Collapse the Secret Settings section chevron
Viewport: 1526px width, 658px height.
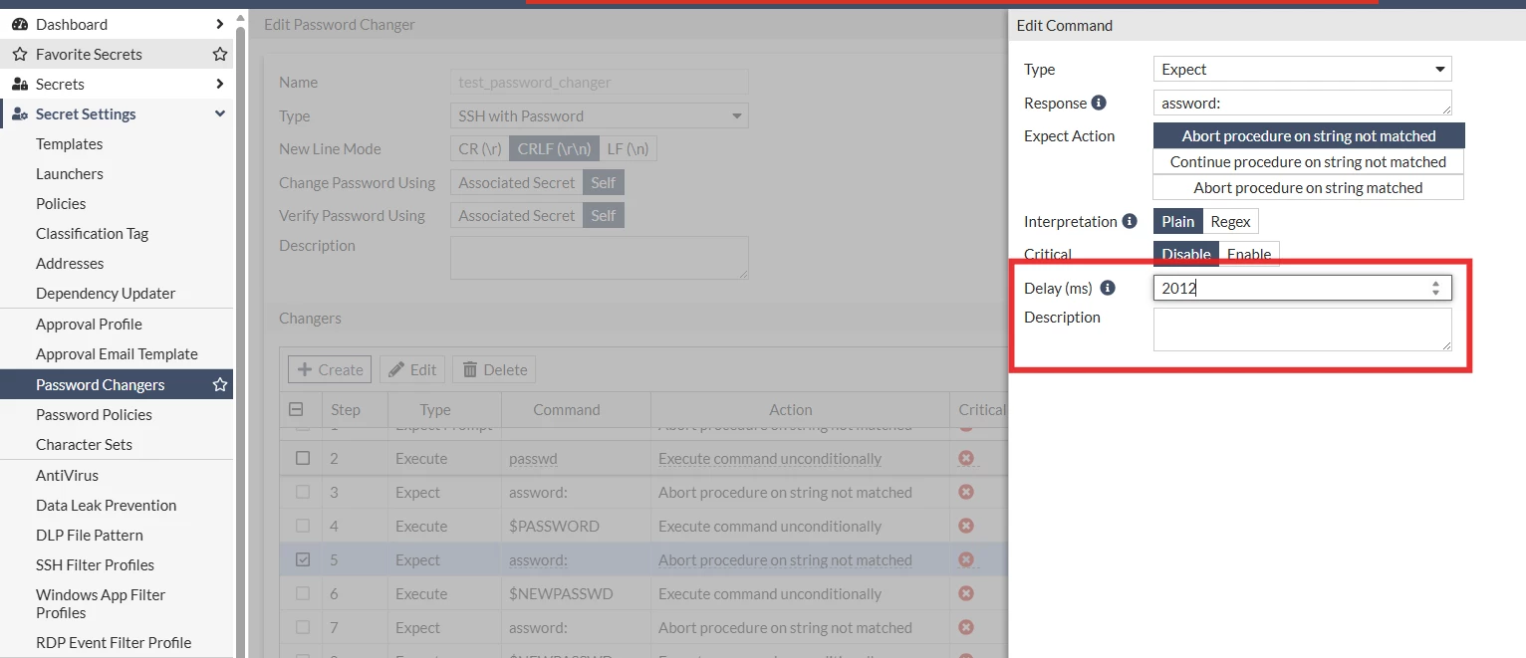pyautogui.click(x=220, y=113)
